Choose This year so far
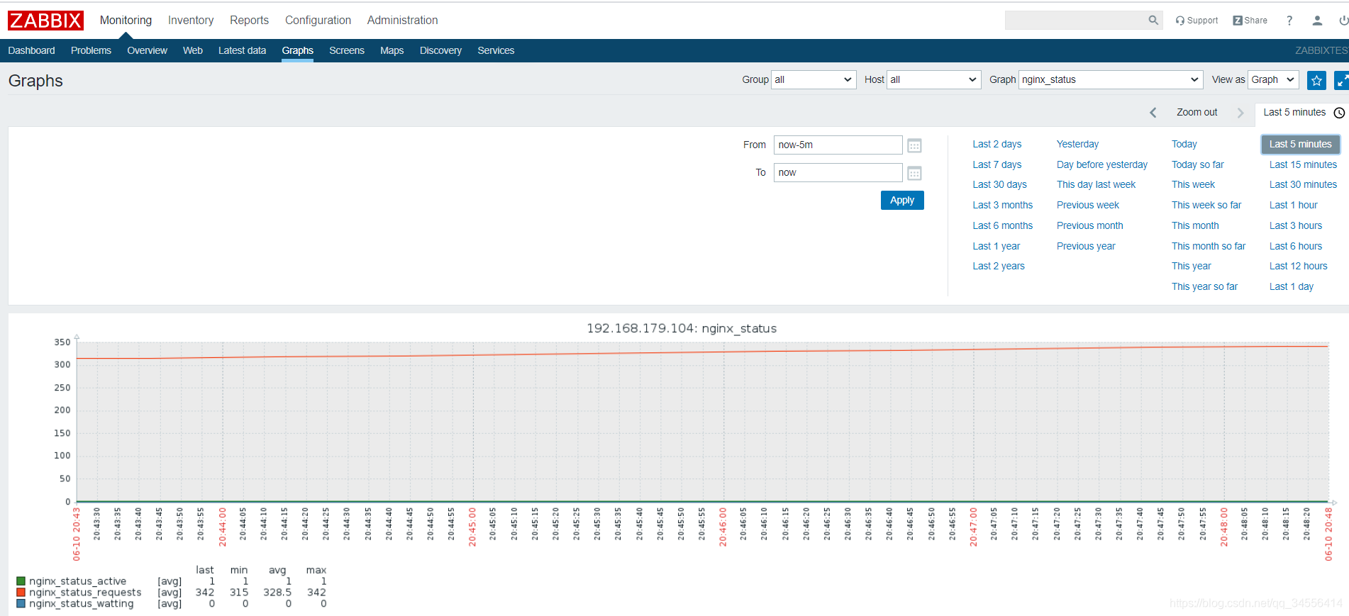 (x=1204, y=287)
